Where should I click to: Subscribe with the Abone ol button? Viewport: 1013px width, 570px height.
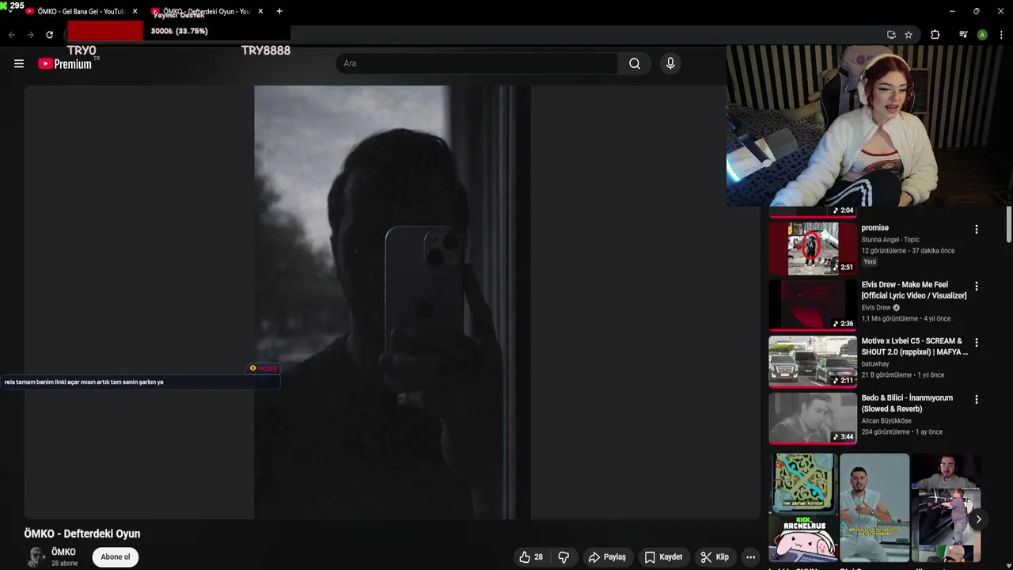tap(116, 557)
